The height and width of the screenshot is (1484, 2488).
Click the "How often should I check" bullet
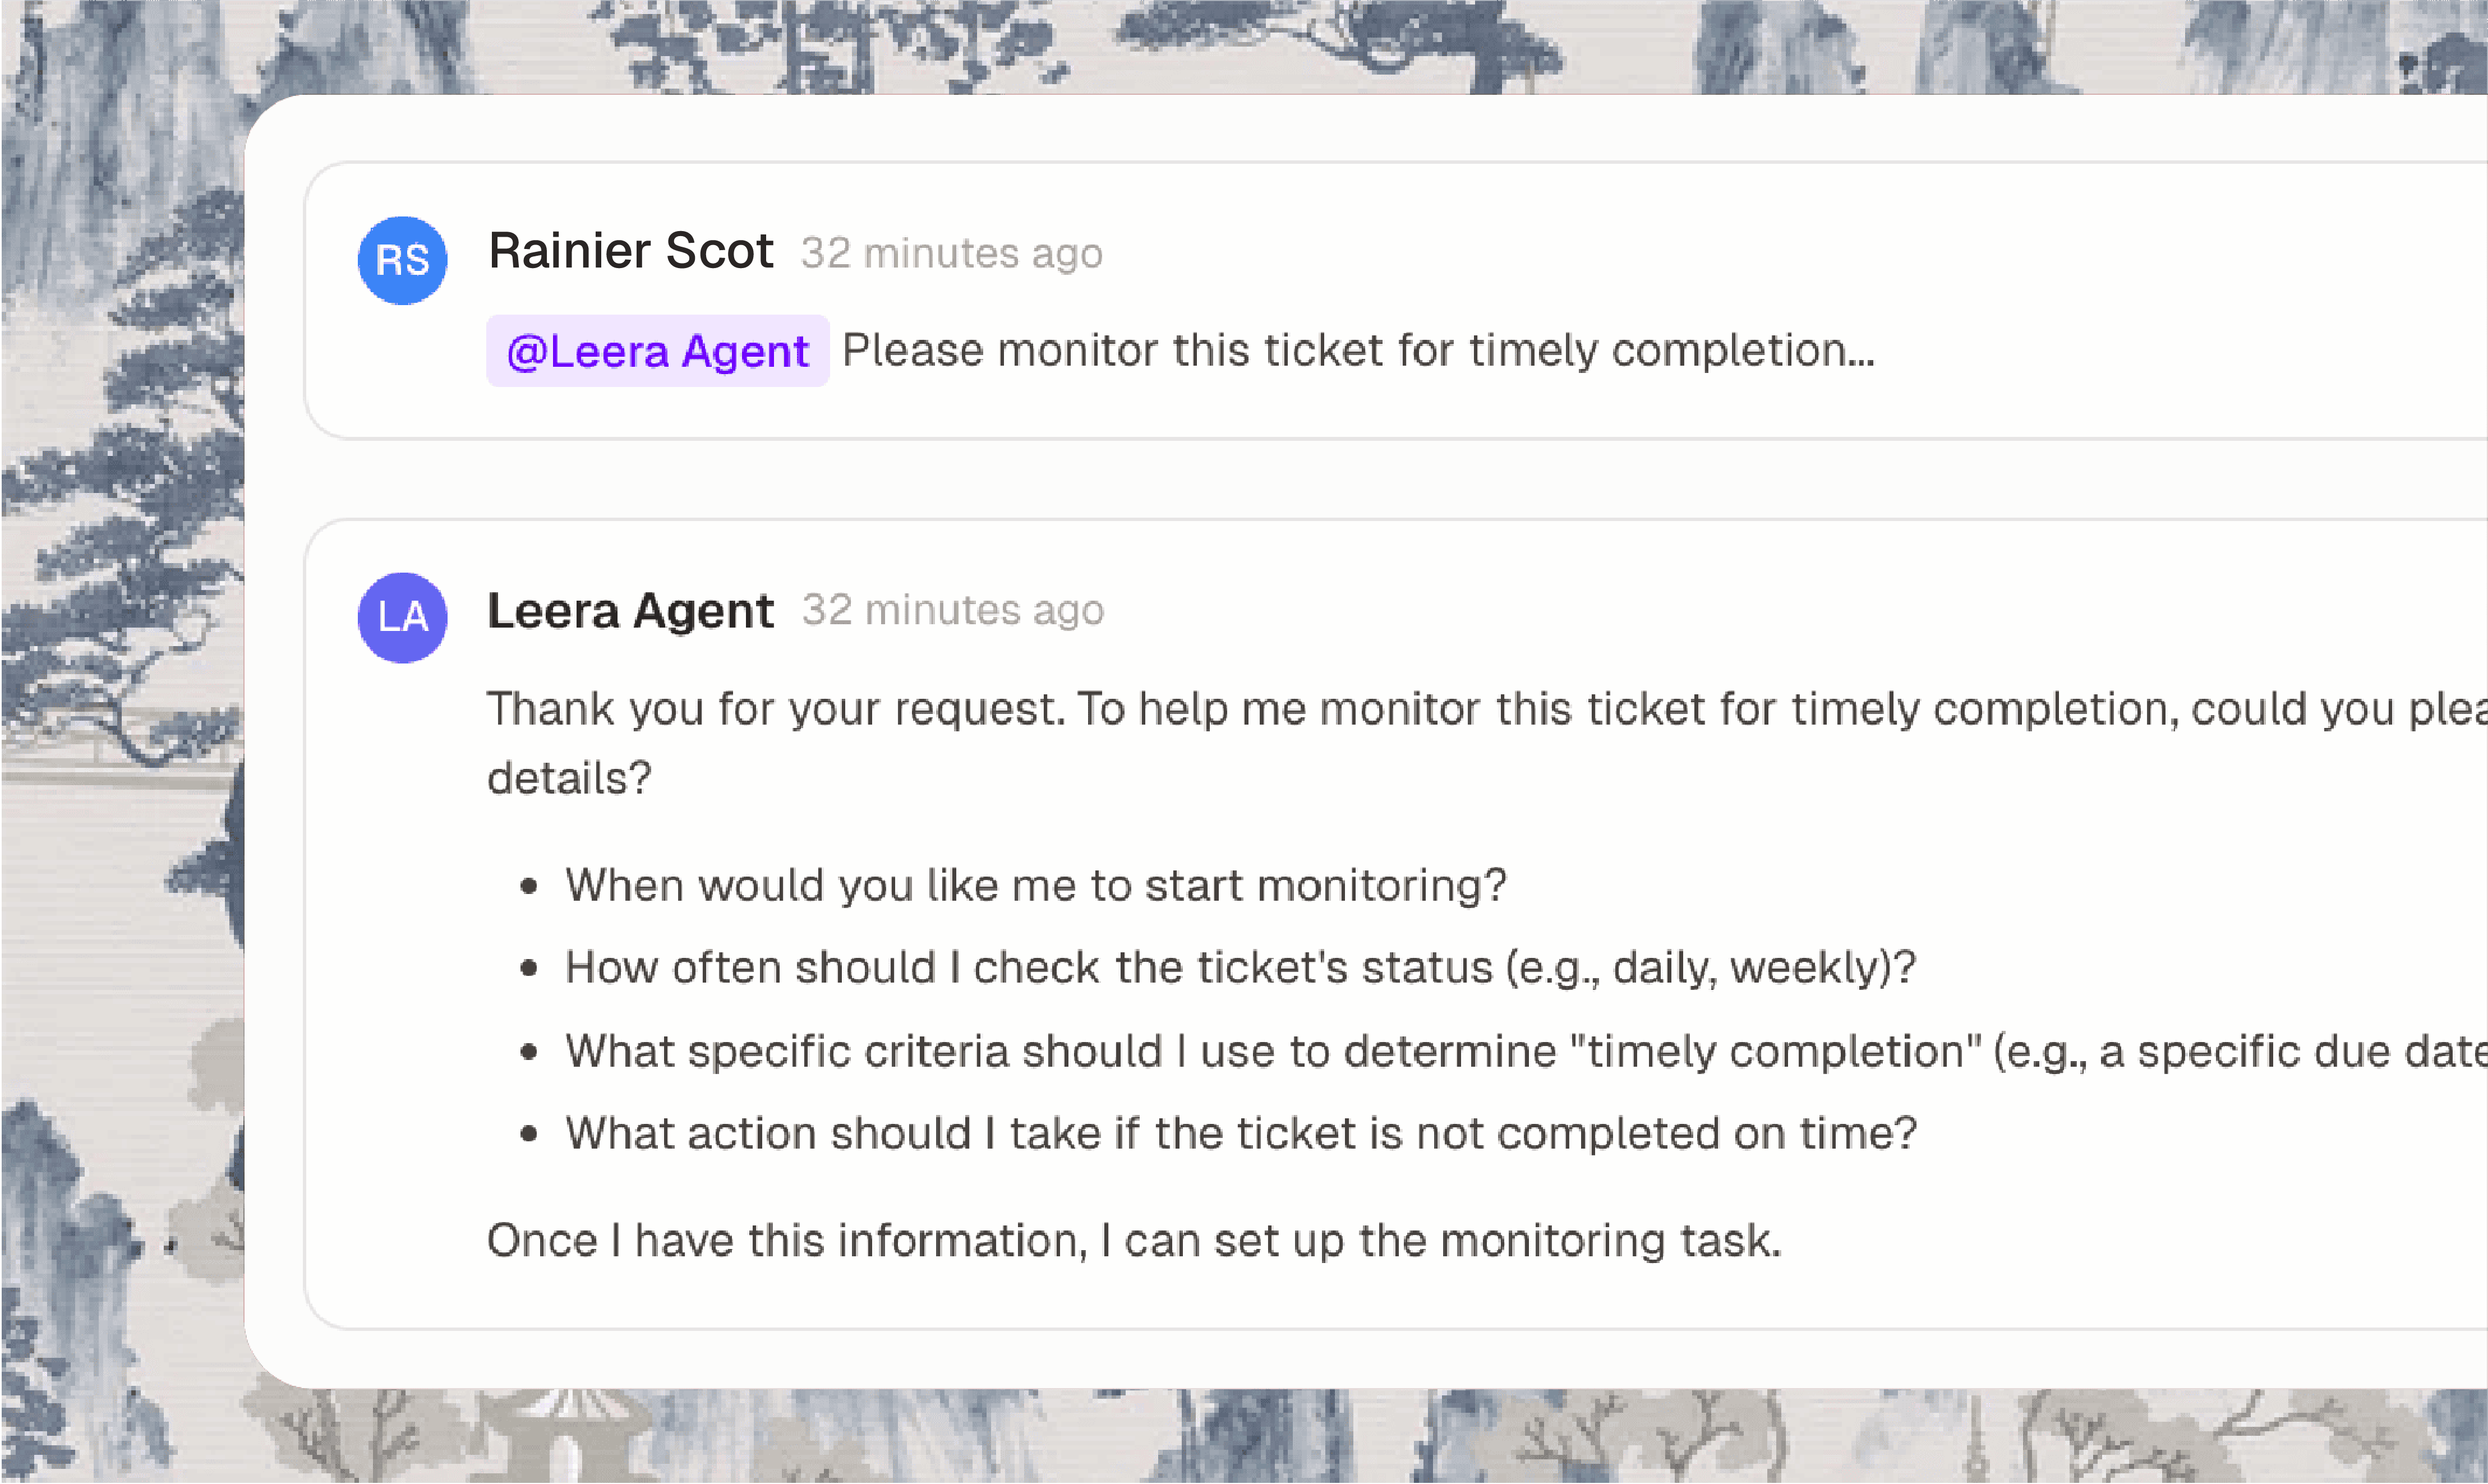point(1240,968)
